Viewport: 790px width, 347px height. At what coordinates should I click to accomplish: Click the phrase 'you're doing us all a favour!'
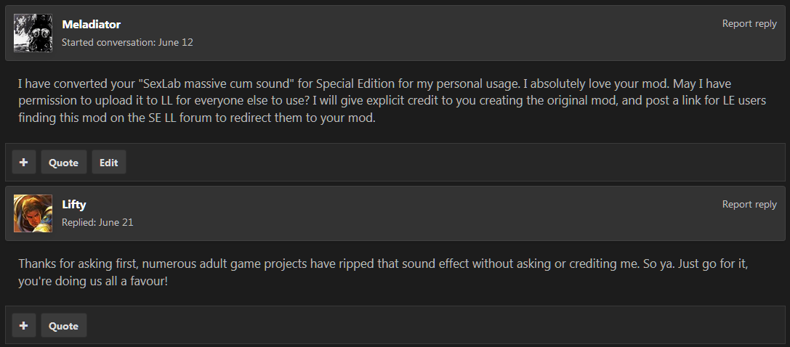point(93,281)
